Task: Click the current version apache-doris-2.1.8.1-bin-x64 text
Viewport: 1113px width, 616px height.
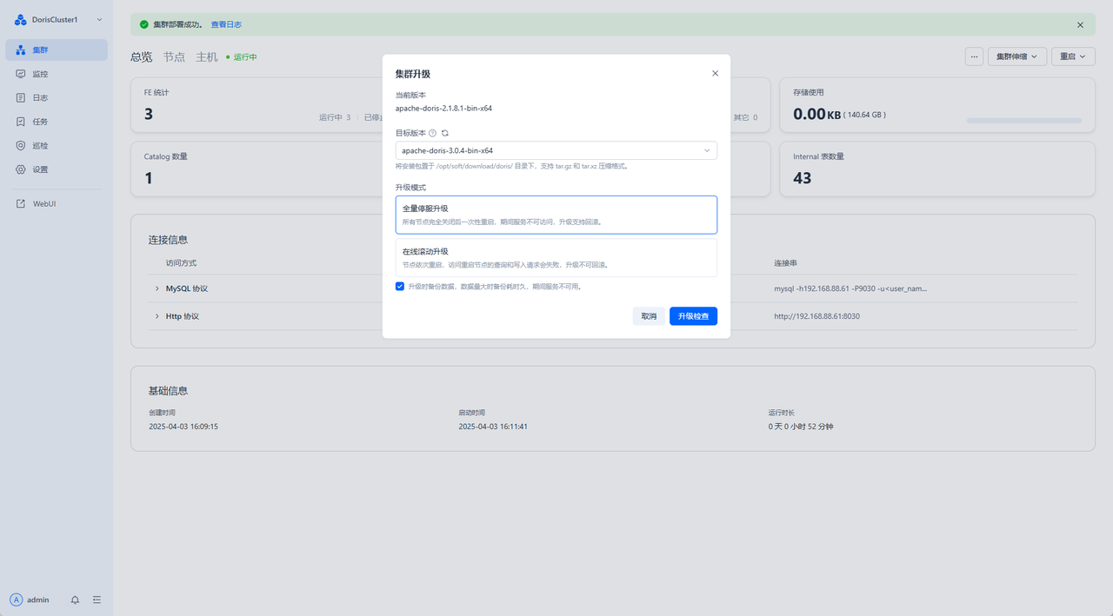Action: point(443,109)
